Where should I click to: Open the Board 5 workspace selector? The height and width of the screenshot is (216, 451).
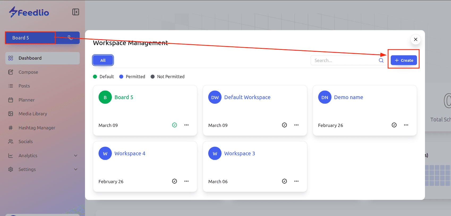(30, 38)
